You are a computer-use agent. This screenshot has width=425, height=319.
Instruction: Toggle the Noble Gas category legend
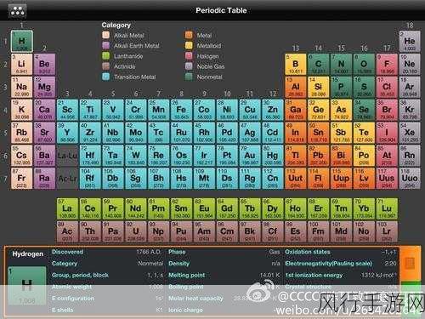click(x=205, y=66)
